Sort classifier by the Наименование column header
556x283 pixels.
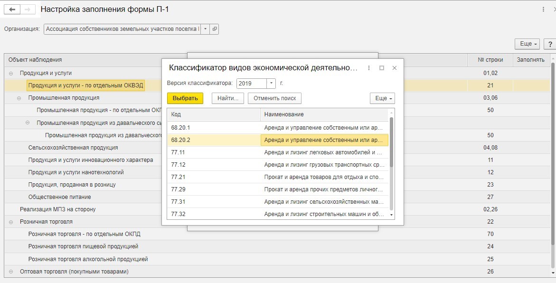tap(324, 114)
